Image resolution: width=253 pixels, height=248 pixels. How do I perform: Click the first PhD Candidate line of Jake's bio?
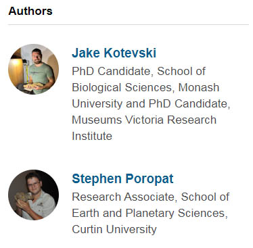(139, 72)
